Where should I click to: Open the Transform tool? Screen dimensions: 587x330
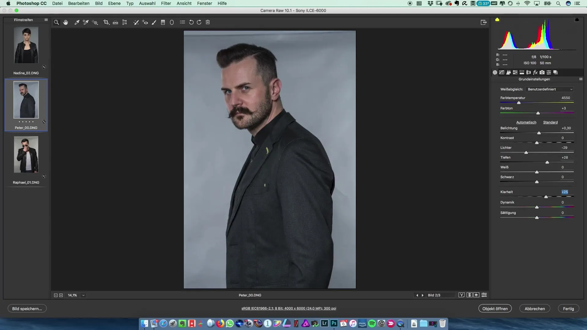pyautogui.click(x=124, y=22)
